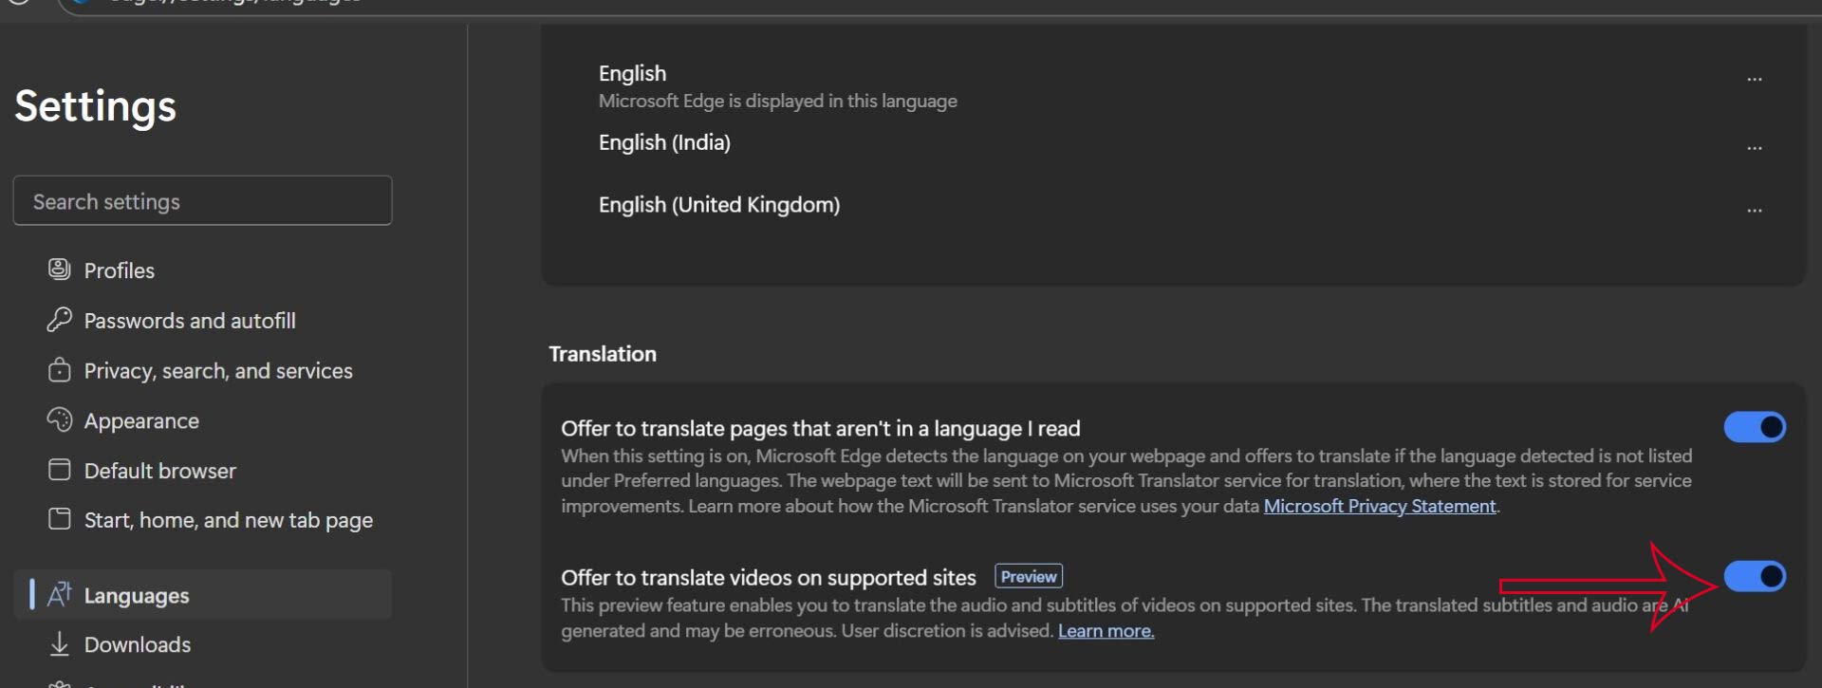Click the Downloads arrow icon
The width and height of the screenshot is (1822, 688).
[x=59, y=644]
